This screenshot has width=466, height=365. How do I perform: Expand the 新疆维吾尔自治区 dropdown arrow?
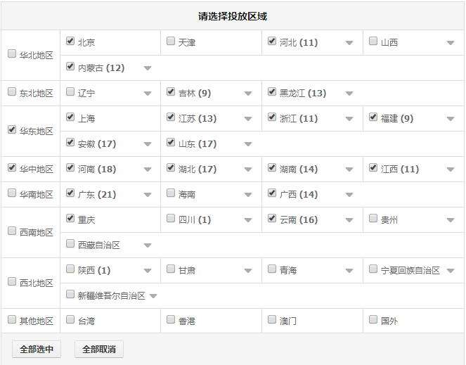point(153,296)
